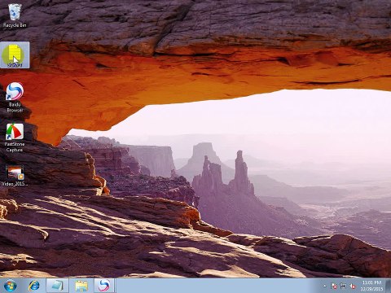The height and width of the screenshot is (293, 391).
Task: Select the Recycle Bin desktop icon
Action: pos(15,15)
